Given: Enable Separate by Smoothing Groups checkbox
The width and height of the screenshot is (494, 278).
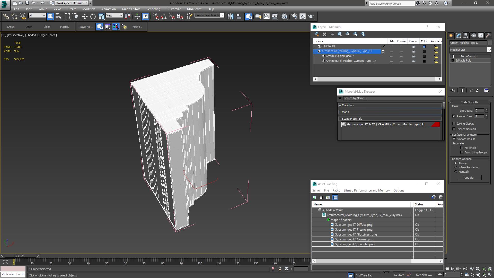Looking at the screenshot, I should tap(462, 152).
